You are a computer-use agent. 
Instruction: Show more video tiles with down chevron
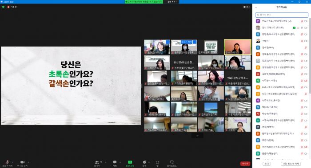coord(197,136)
